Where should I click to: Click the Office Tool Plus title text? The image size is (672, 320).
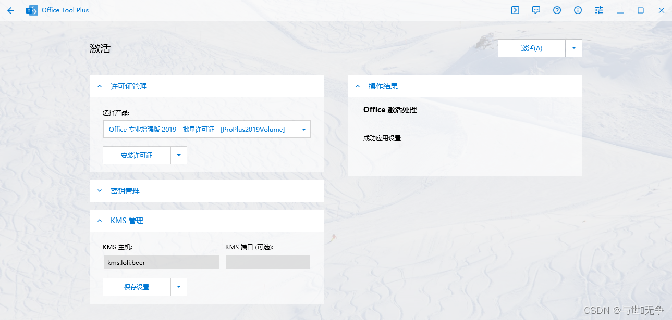click(65, 10)
